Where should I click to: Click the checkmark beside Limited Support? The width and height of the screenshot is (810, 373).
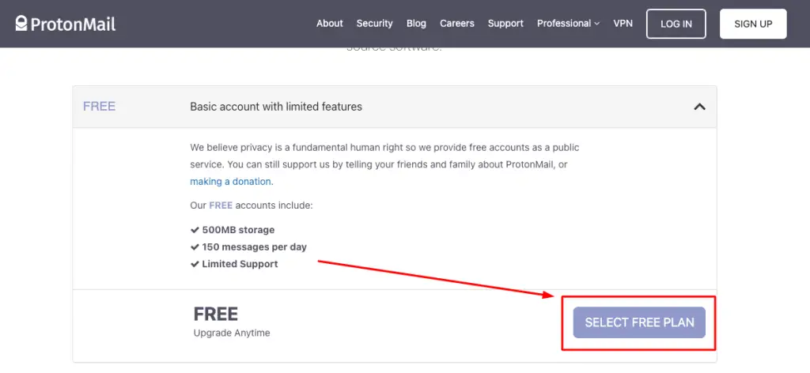click(x=195, y=264)
